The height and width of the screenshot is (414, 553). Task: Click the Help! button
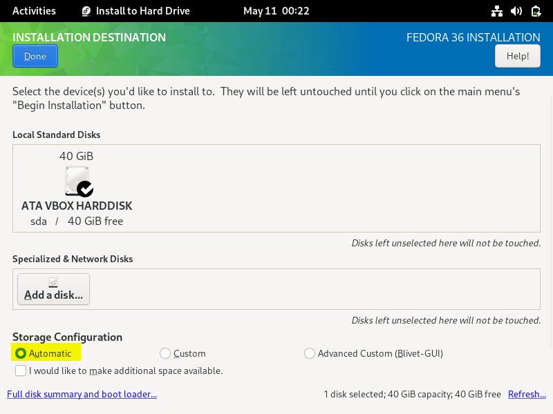(x=517, y=55)
